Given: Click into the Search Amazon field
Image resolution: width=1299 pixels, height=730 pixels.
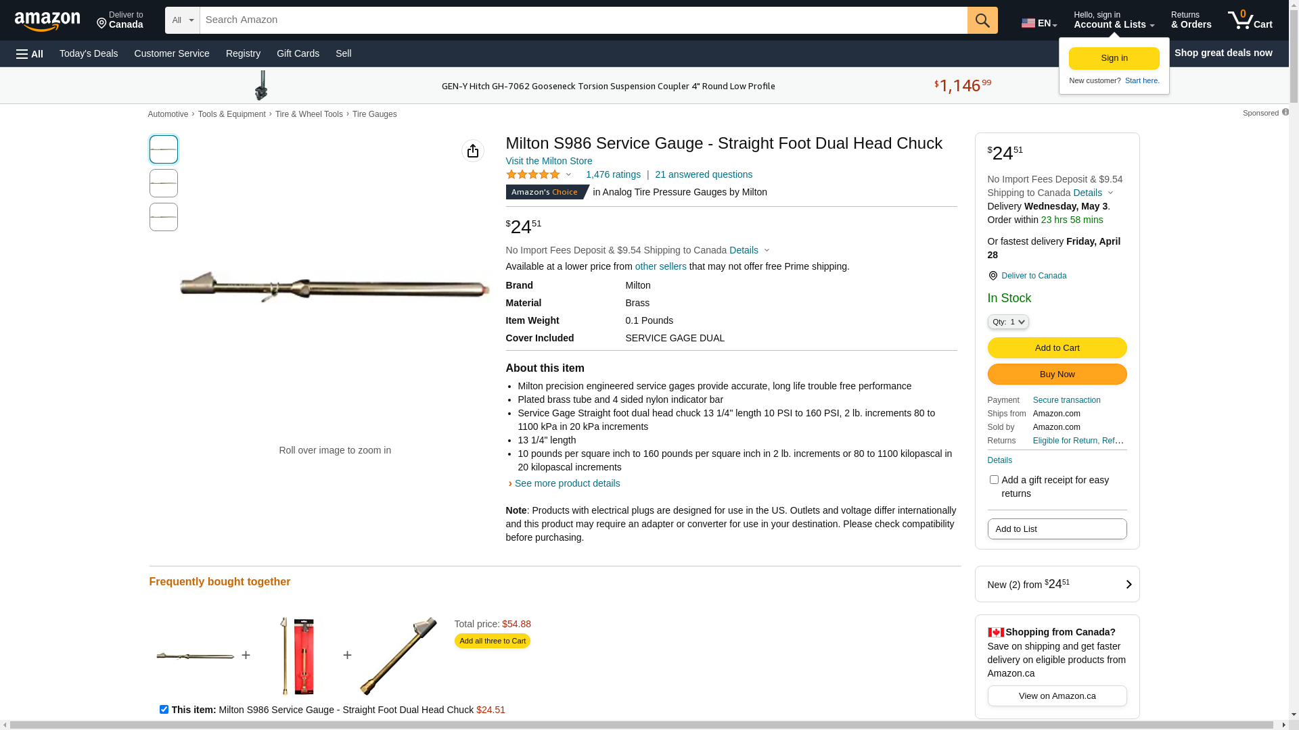Looking at the screenshot, I should click(x=582, y=20).
